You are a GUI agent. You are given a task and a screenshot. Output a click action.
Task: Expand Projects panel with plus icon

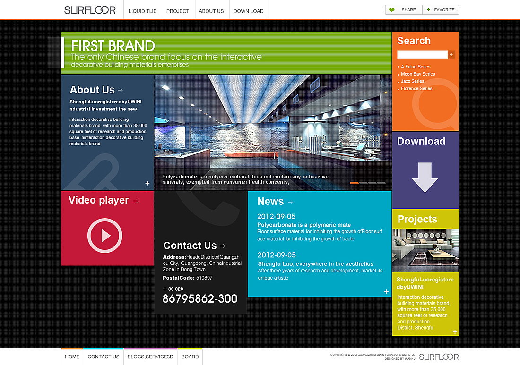(455, 331)
